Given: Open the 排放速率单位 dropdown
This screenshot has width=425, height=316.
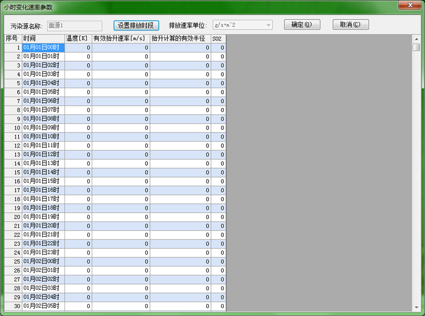Looking at the screenshot, I should pos(242,25).
